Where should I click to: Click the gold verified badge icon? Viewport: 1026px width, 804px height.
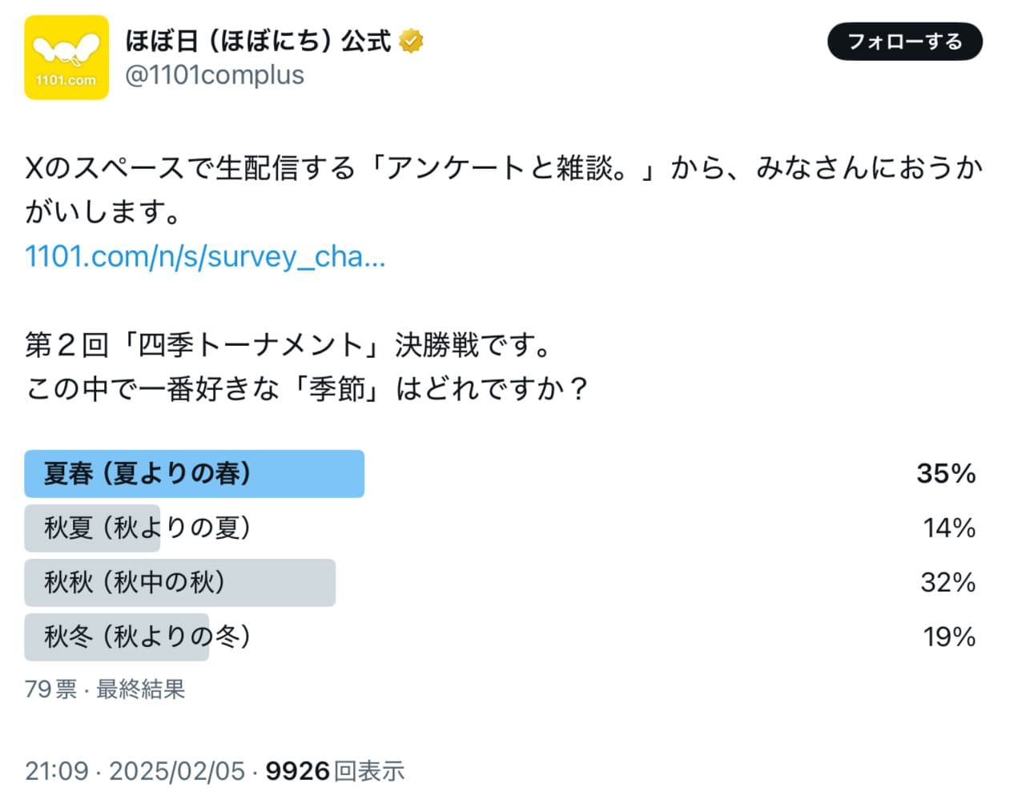coord(411,41)
